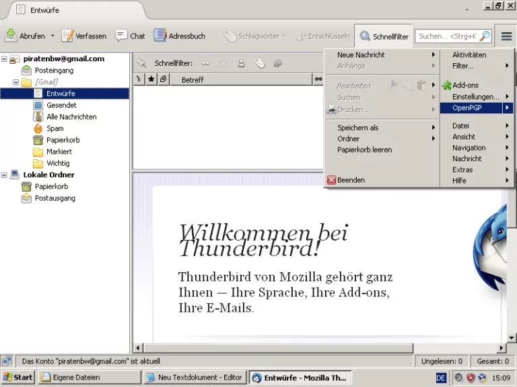Viewport: 517px width, 387px height.
Task: Toggle the pin quick filter icon
Action: click(x=142, y=63)
